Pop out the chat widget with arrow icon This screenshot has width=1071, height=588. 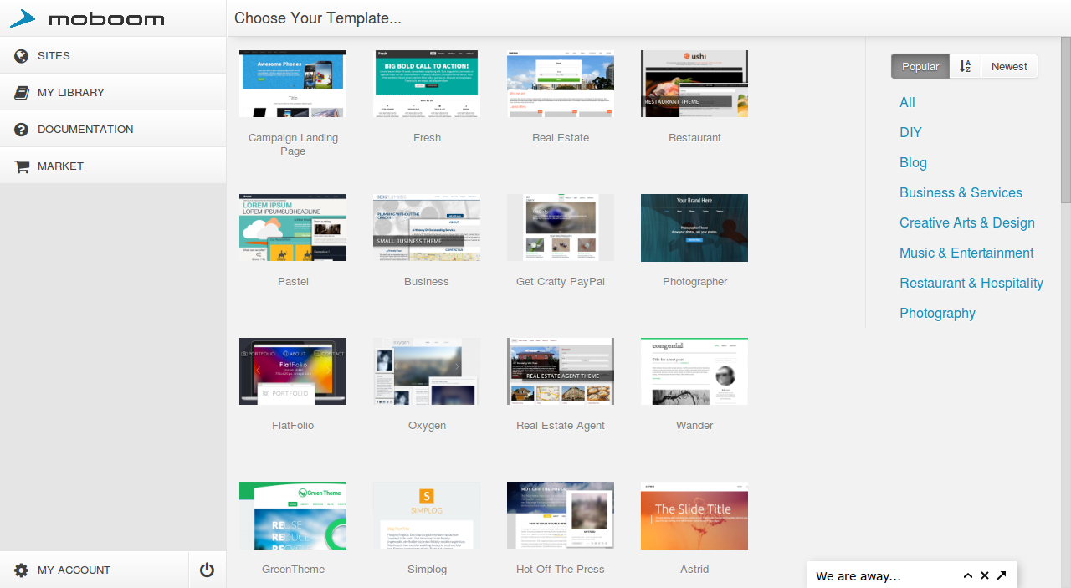tap(1002, 575)
